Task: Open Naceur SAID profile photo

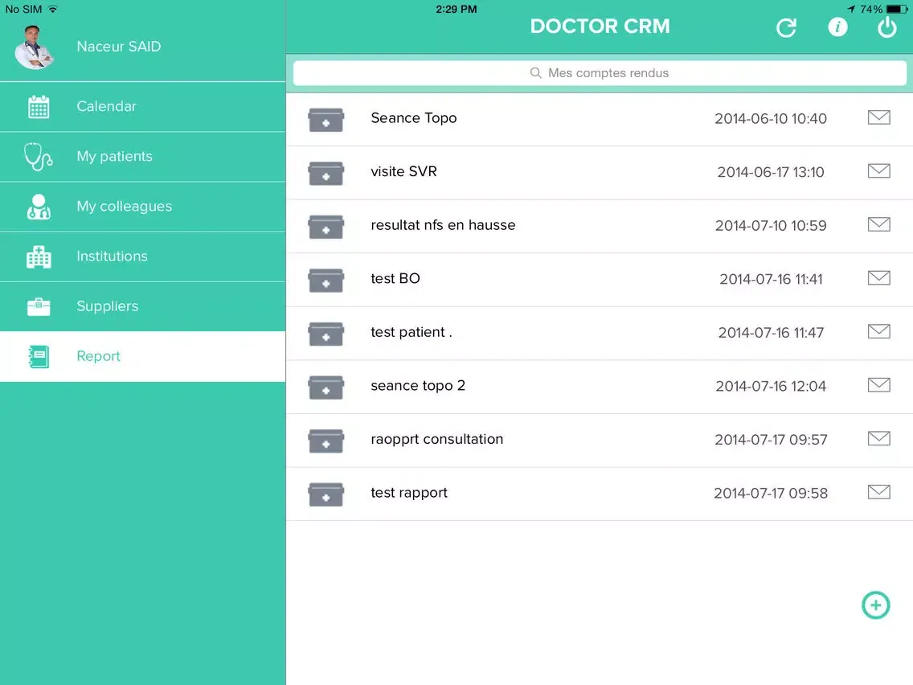Action: click(x=35, y=47)
